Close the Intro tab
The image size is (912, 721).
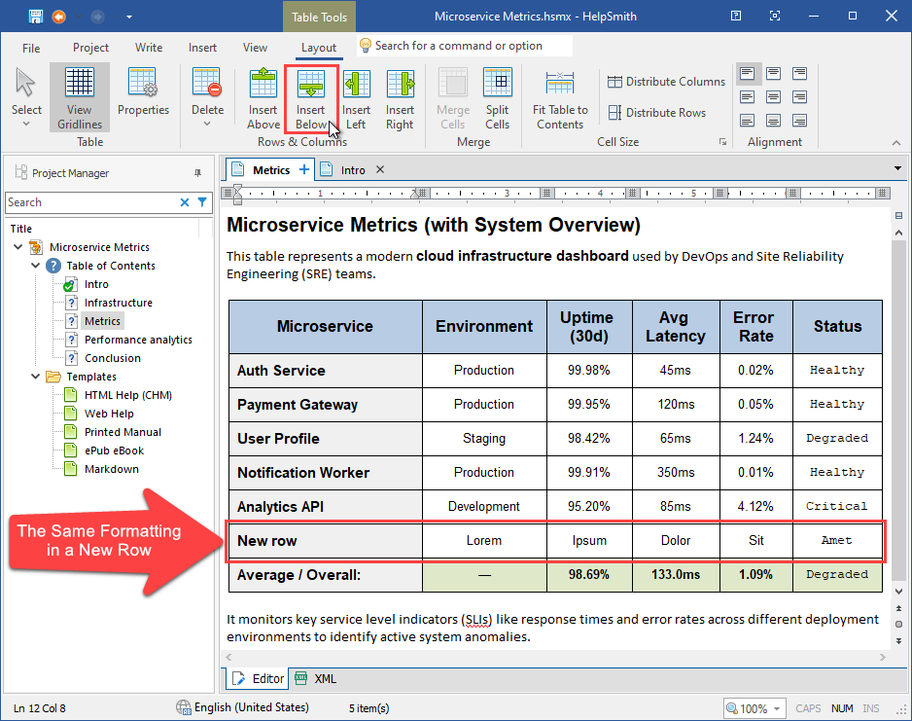(x=380, y=169)
